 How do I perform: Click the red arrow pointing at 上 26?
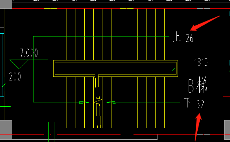[205, 23]
